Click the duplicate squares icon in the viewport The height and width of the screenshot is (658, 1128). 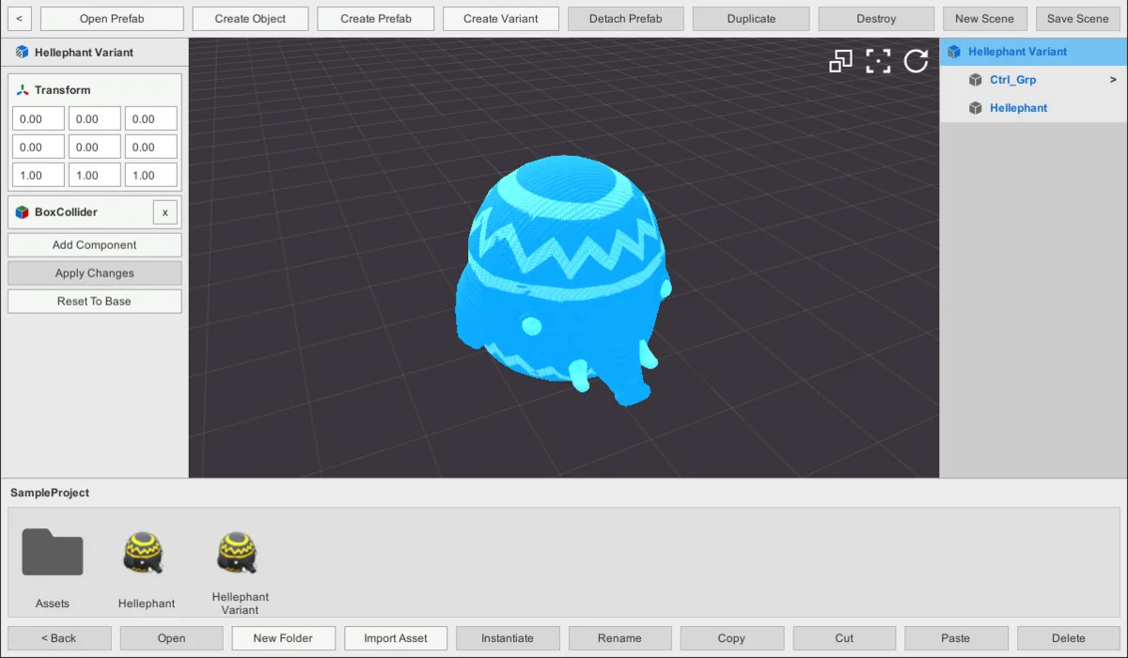(x=841, y=61)
